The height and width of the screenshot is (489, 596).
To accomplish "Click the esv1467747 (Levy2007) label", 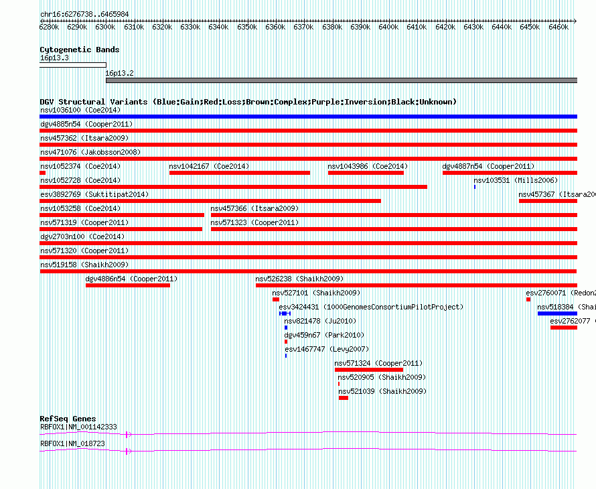I will coord(327,349).
